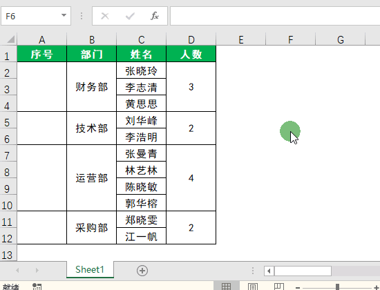
Task: Select row 11 header
Action: tap(8, 220)
